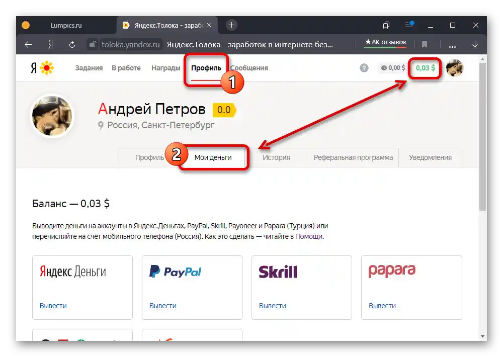Click the bookmark icon in the address bar

click(425, 45)
